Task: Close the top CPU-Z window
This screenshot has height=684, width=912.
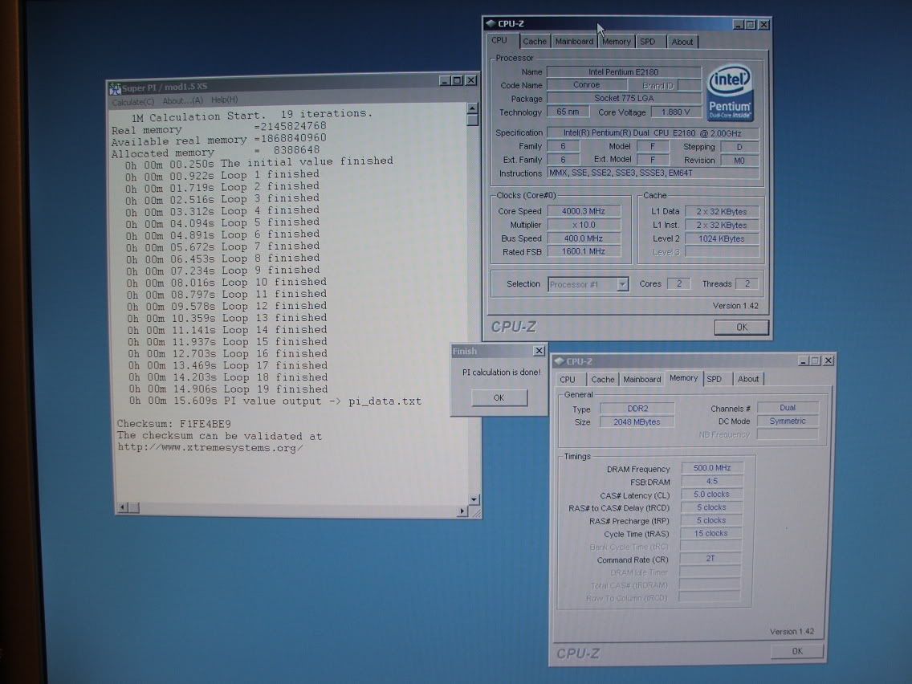Action: tap(764, 24)
